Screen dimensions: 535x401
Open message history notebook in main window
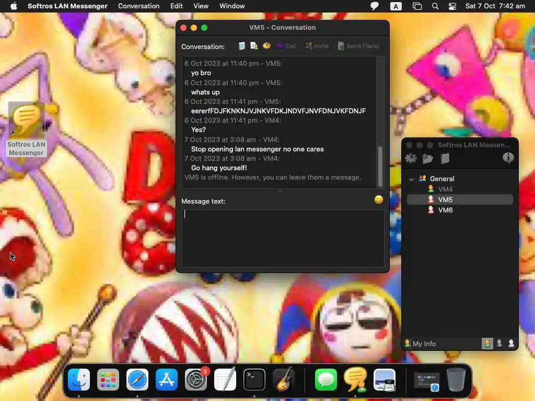[x=445, y=159]
